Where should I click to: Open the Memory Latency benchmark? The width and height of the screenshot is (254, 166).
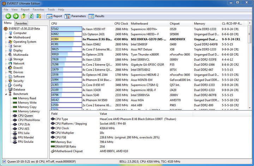point(29,111)
